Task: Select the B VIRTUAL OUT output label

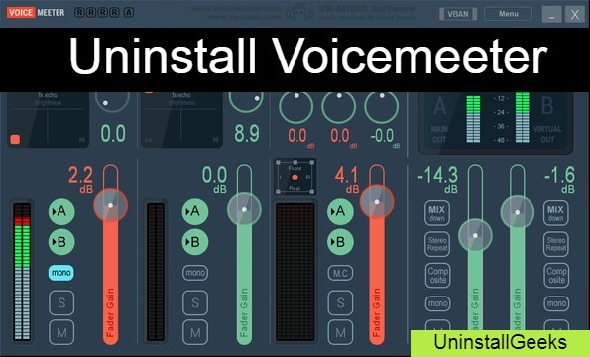Action: point(547,120)
